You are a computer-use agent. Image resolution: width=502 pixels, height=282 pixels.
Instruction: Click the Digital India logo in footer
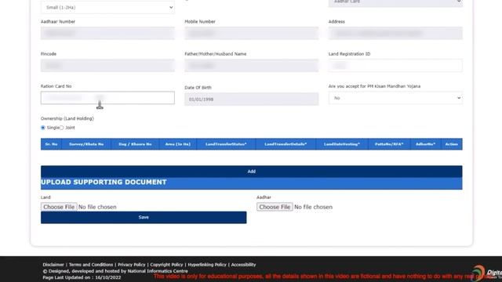(486, 273)
